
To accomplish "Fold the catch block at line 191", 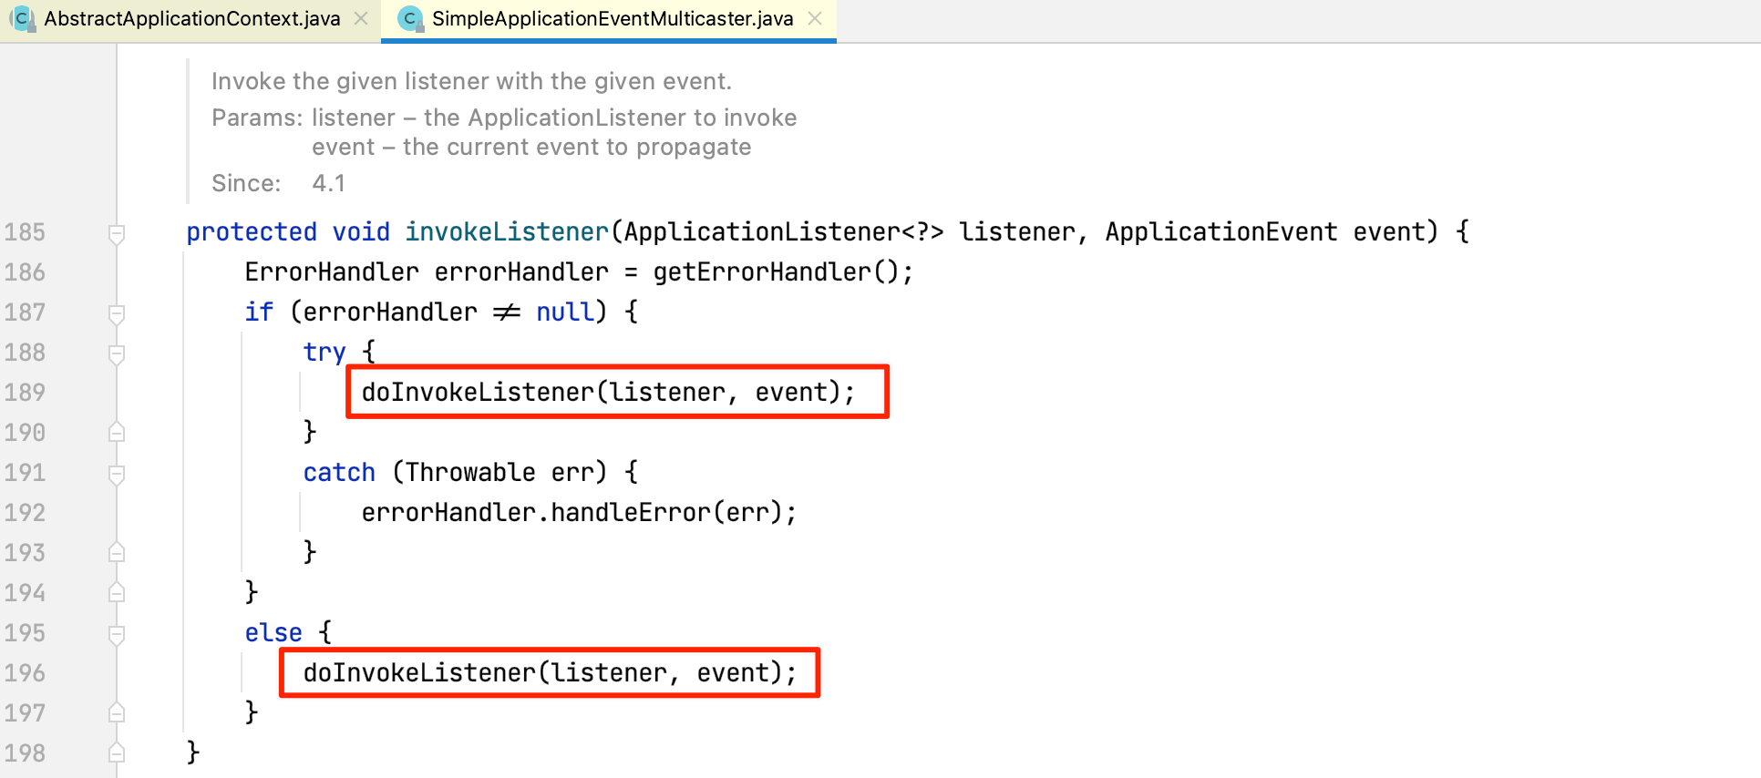I will [117, 474].
